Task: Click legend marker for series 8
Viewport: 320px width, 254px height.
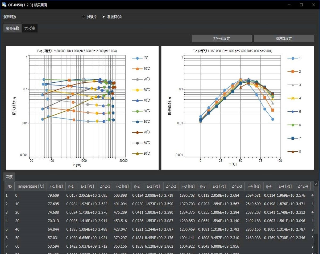Action: pos(293,151)
